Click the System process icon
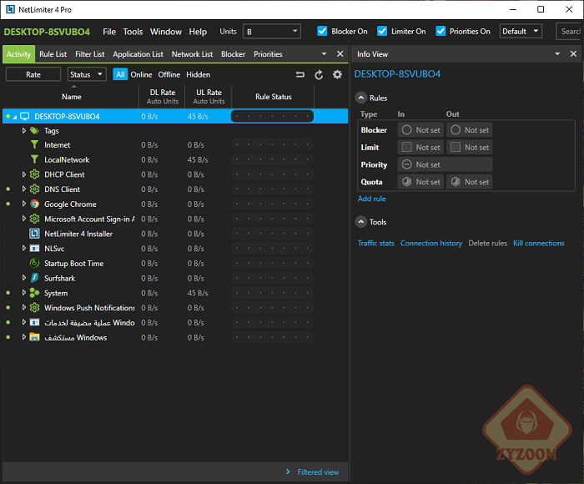This screenshot has height=484, width=584. pyautogui.click(x=35, y=293)
